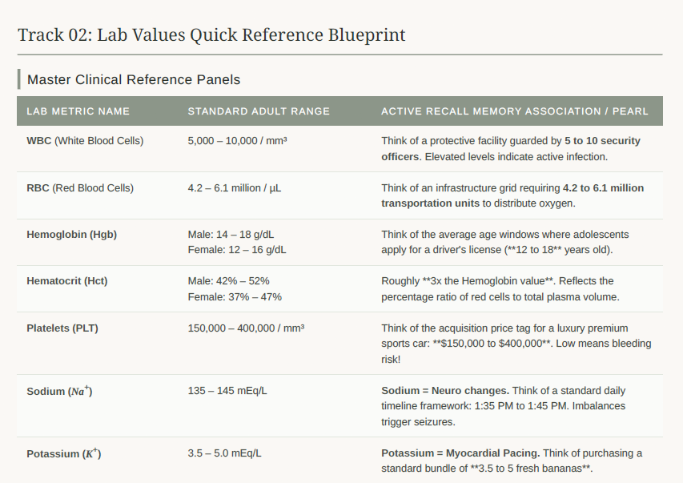Click the Male: 14 – 18 g/dL value

tap(231, 235)
